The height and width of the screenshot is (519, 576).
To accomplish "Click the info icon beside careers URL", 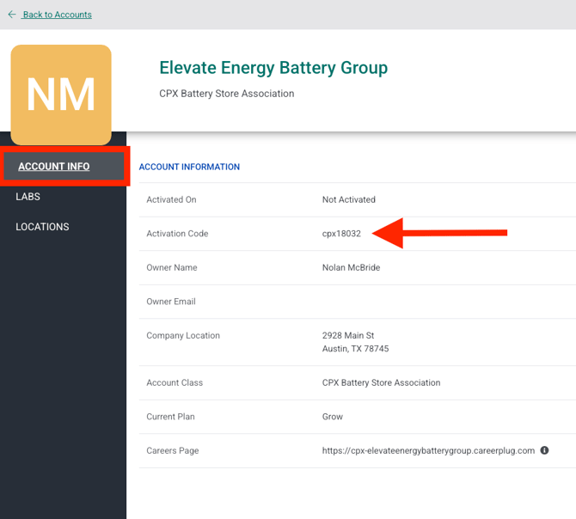I will pyautogui.click(x=544, y=450).
